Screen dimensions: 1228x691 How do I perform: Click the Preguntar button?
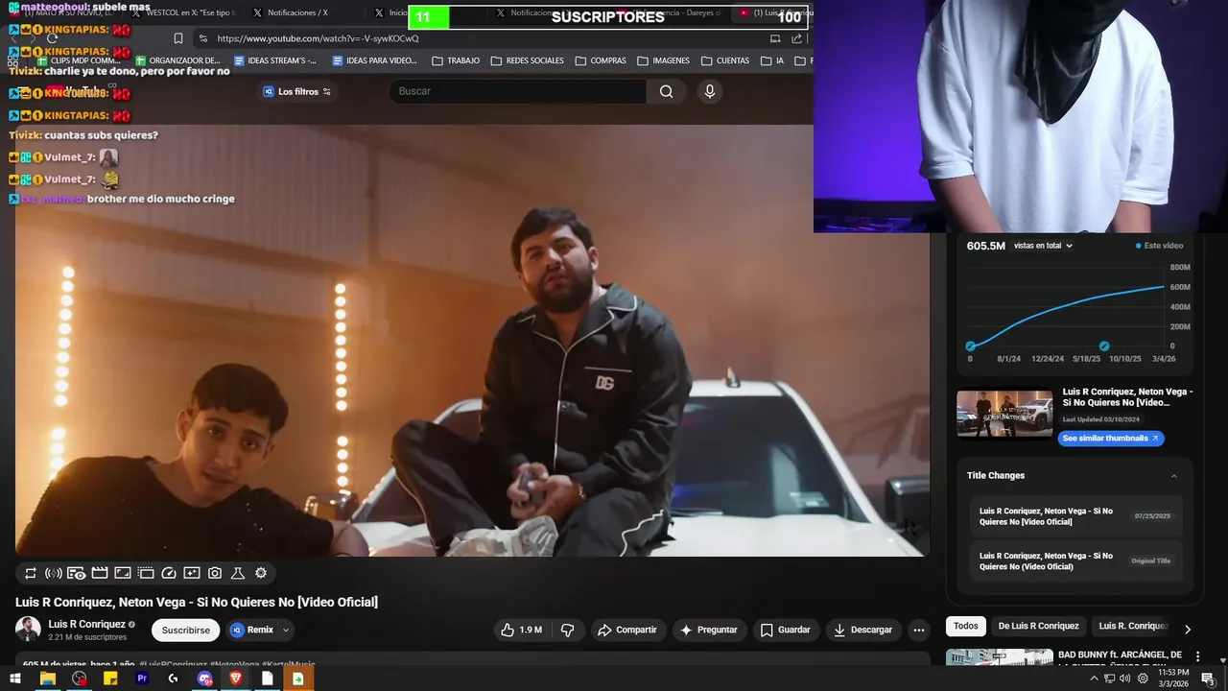[709, 630]
